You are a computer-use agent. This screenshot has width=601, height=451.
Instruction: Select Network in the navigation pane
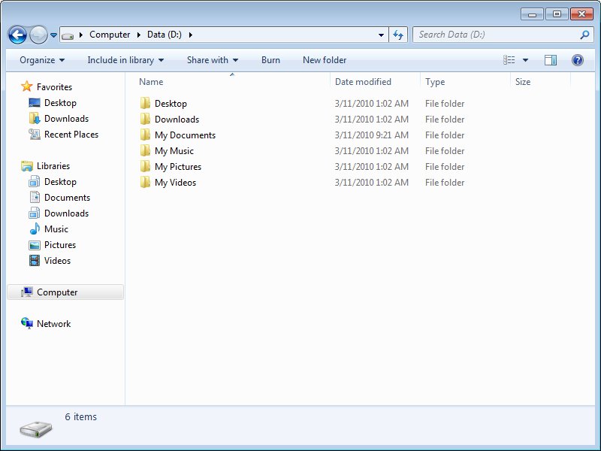(x=46, y=324)
